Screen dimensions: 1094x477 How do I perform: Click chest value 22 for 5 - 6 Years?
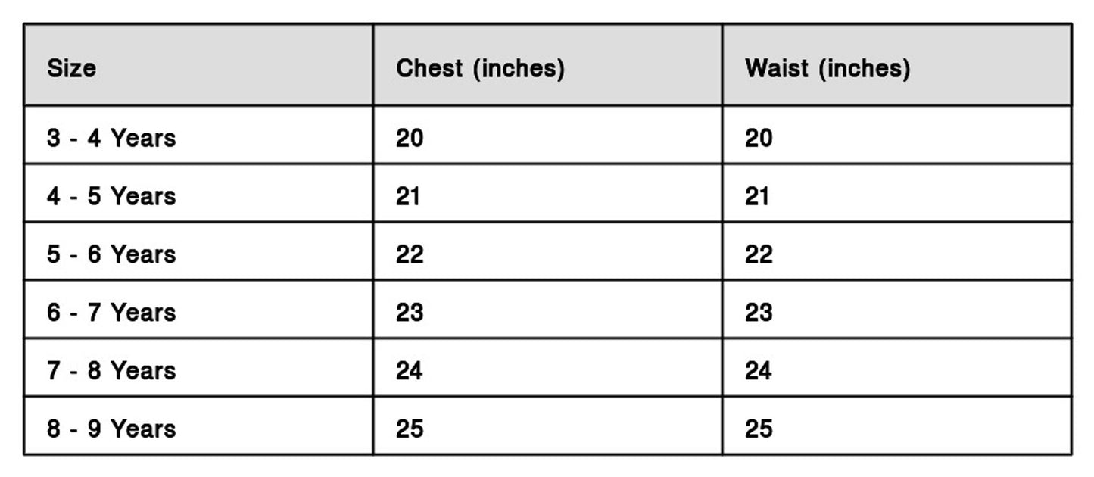(410, 254)
